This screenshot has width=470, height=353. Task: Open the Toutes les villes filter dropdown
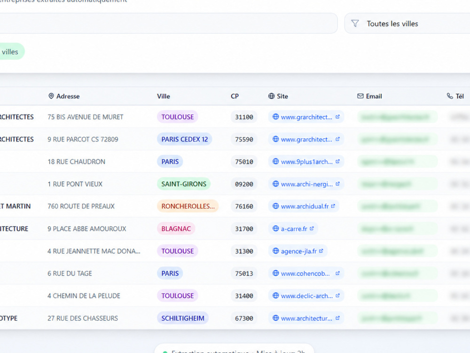(407, 24)
